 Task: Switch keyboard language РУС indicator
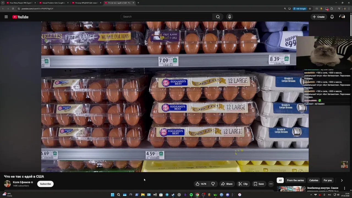[x=329, y=195]
